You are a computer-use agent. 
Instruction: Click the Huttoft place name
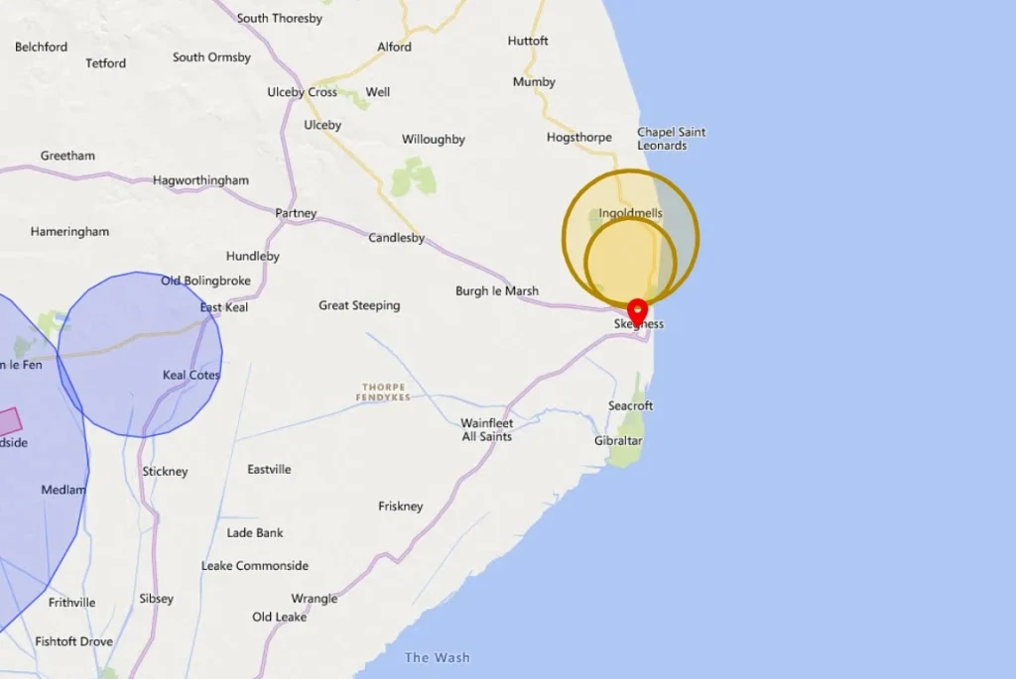coord(528,41)
